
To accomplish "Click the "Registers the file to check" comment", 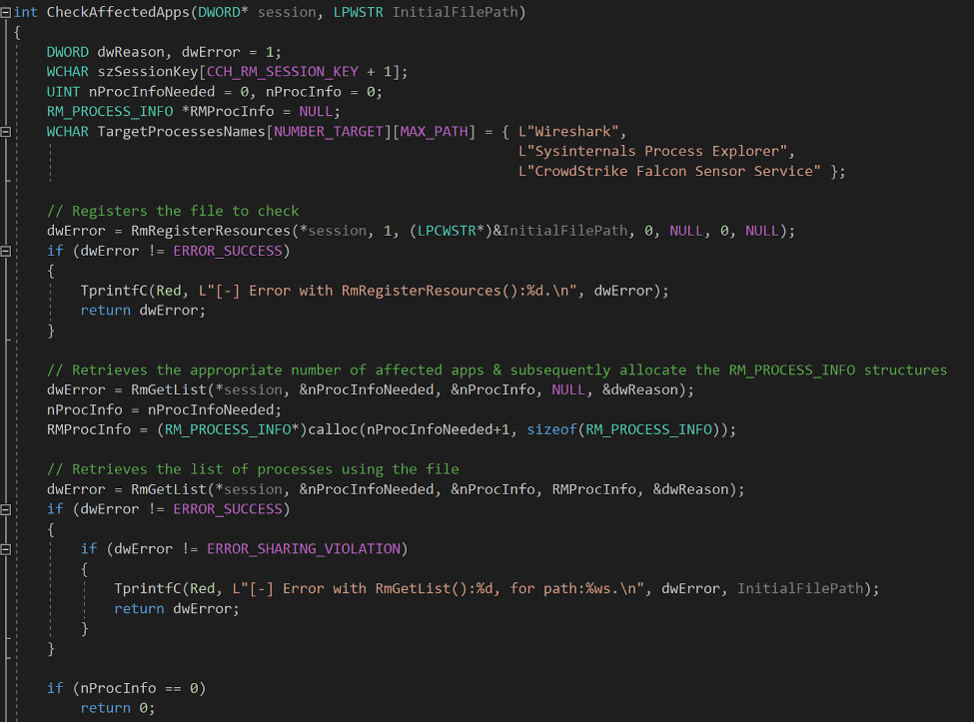I will click(173, 212).
